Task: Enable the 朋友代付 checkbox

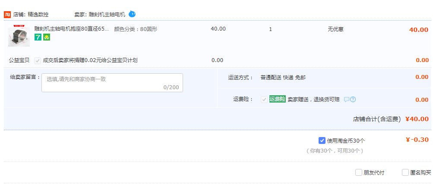Action: coord(358,173)
